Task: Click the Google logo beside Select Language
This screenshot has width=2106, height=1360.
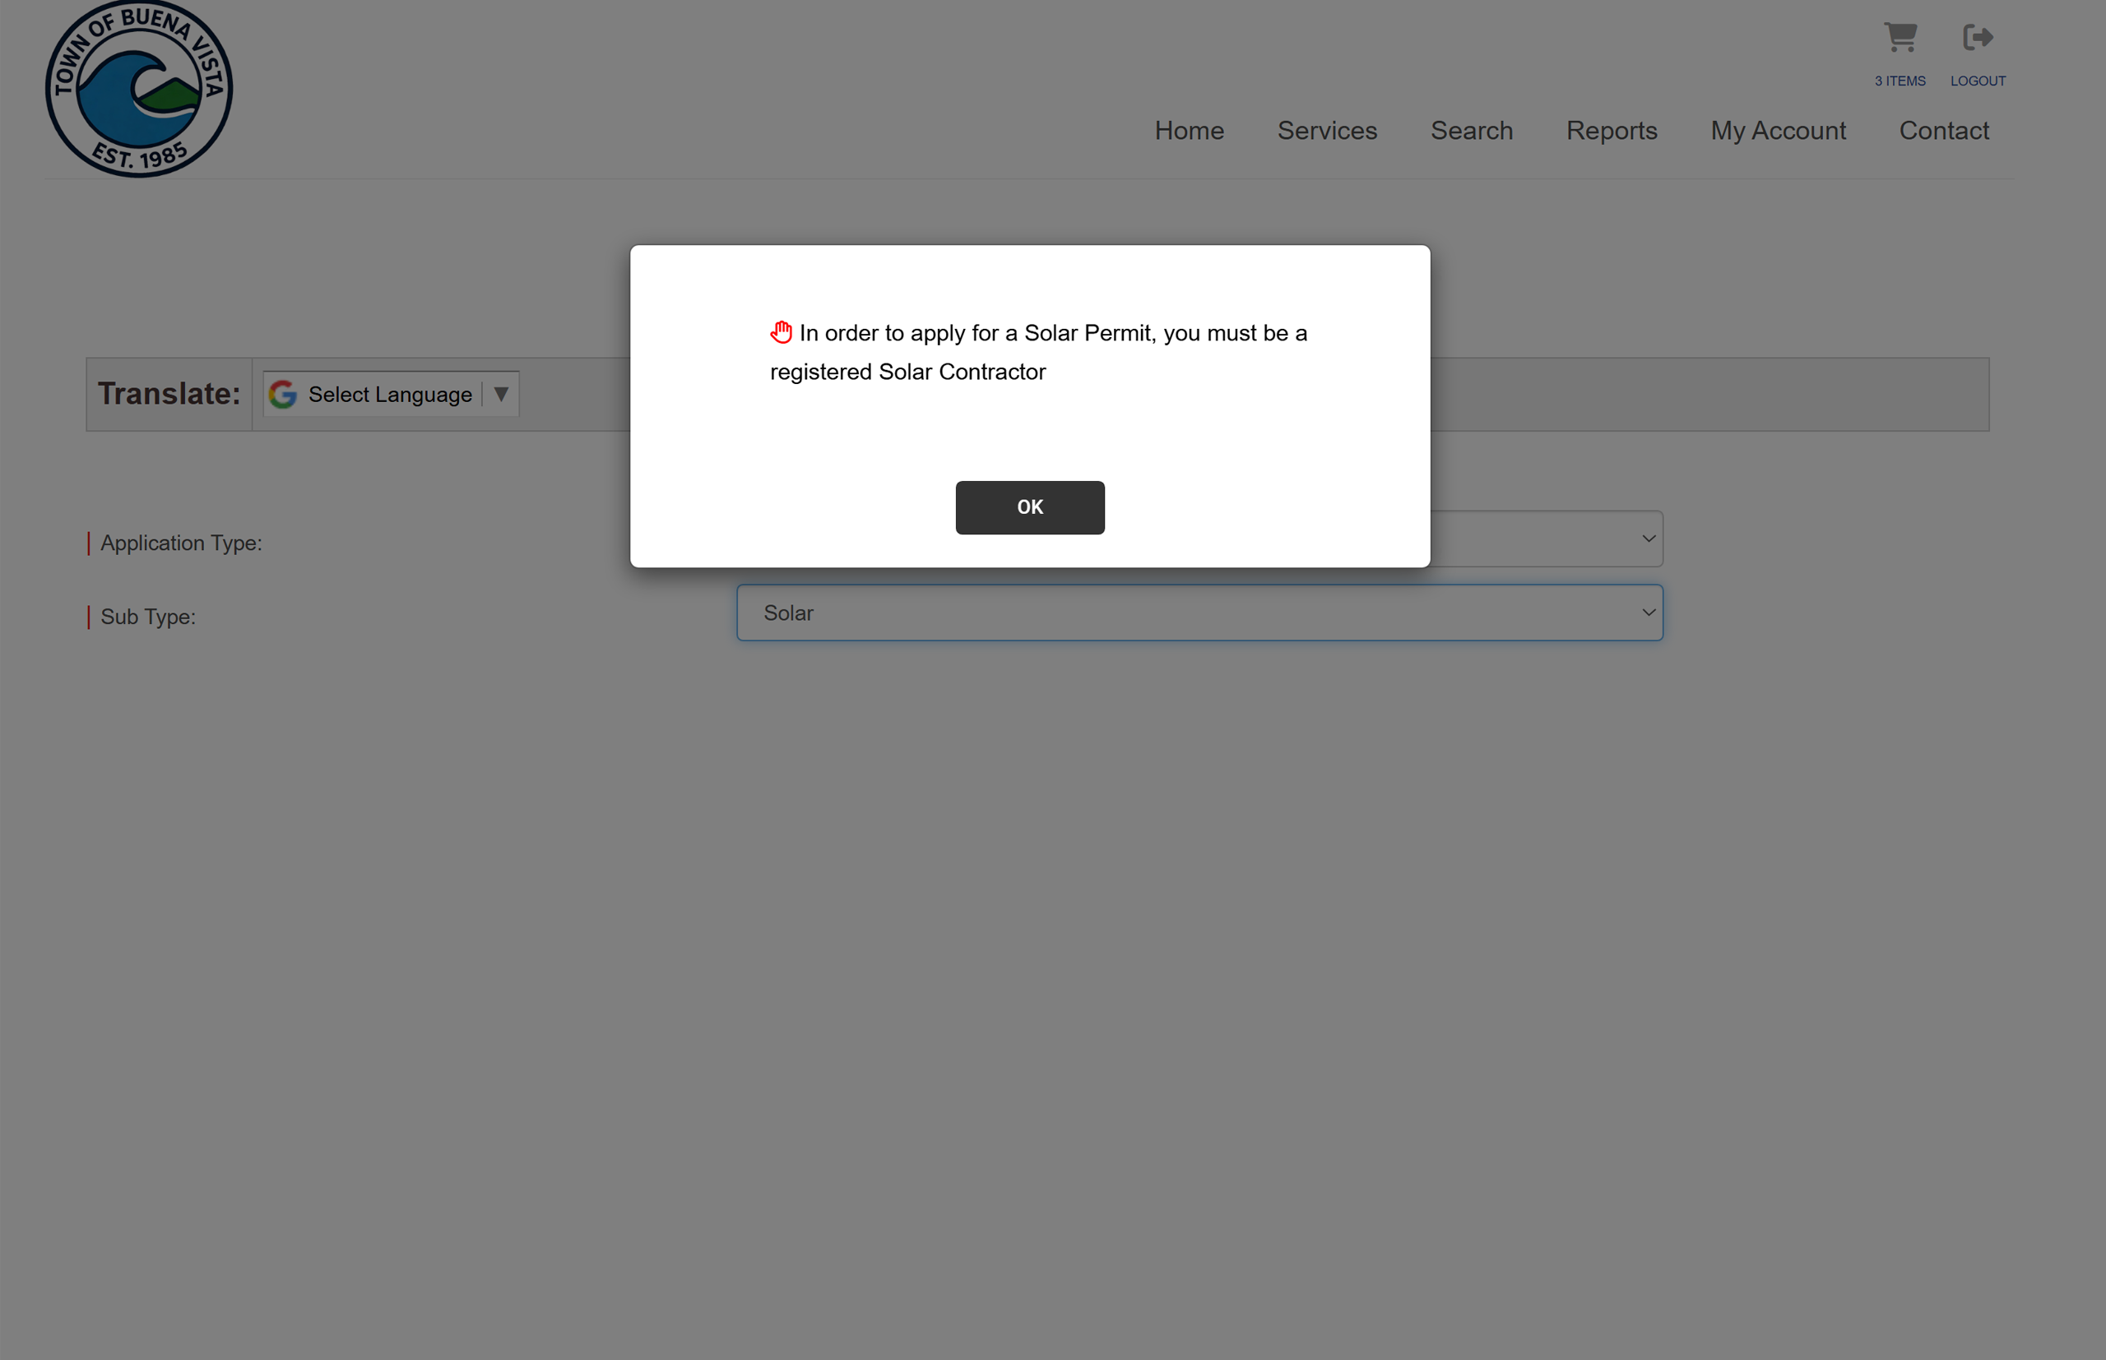Action: [283, 394]
